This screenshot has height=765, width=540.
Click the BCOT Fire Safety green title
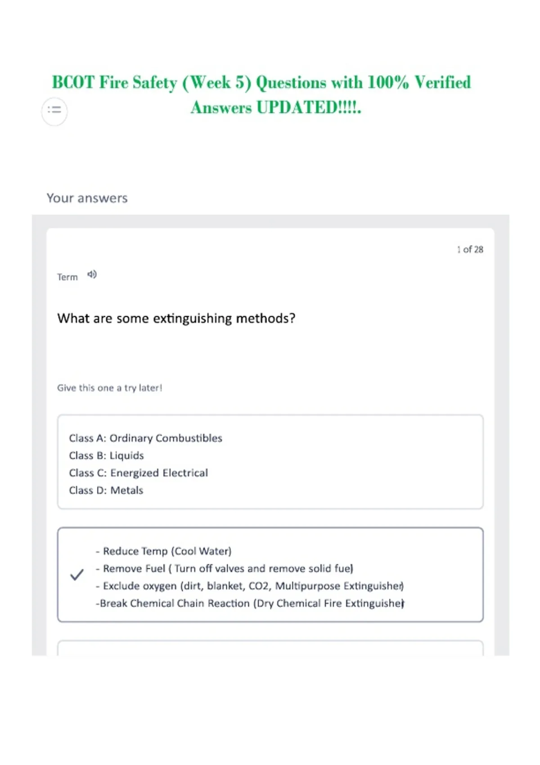tap(261, 94)
